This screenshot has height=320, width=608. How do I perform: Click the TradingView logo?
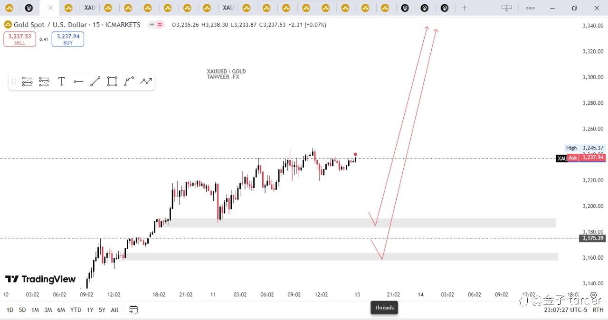tap(40, 279)
